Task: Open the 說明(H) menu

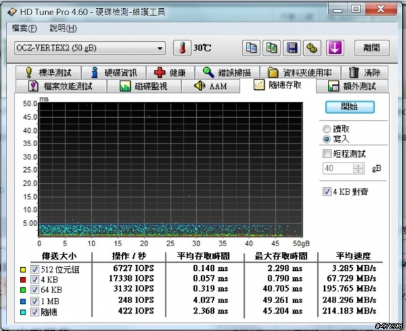Action: (x=63, y=28)
